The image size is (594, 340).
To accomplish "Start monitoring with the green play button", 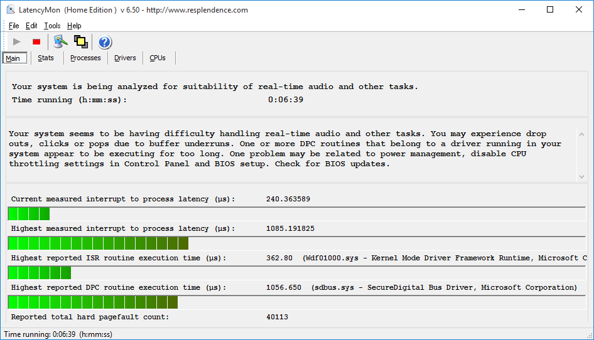I will 17,41.
